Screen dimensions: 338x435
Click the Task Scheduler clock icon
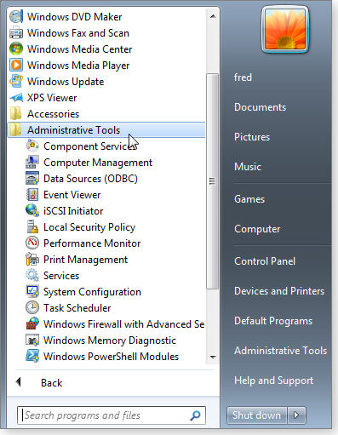coord(32,308)
